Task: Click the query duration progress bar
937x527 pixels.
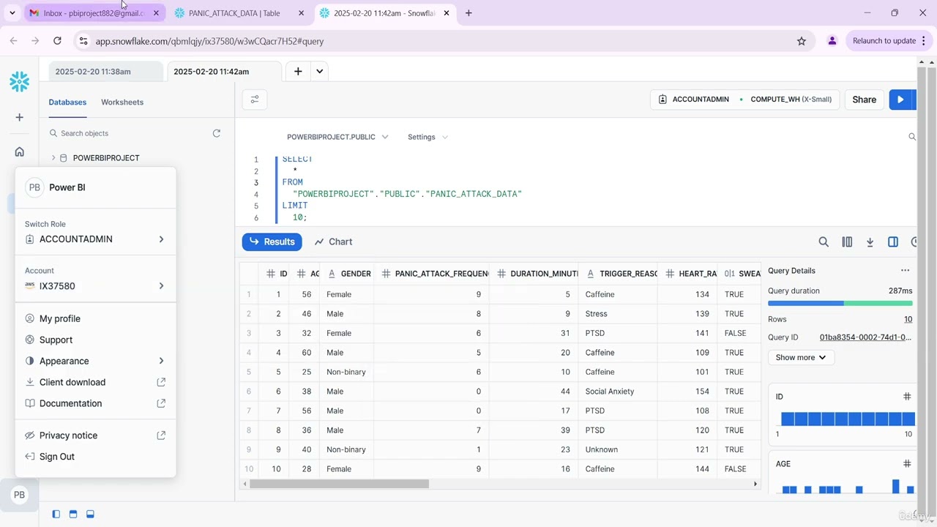Action: coord(840,303)
